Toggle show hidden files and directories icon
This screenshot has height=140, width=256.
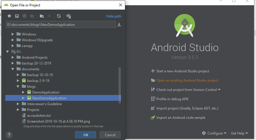coord(68,16)
